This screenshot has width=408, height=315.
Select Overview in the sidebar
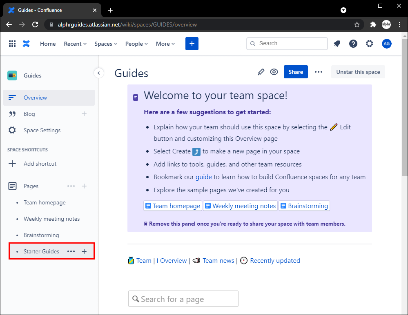tap(49, 98)
